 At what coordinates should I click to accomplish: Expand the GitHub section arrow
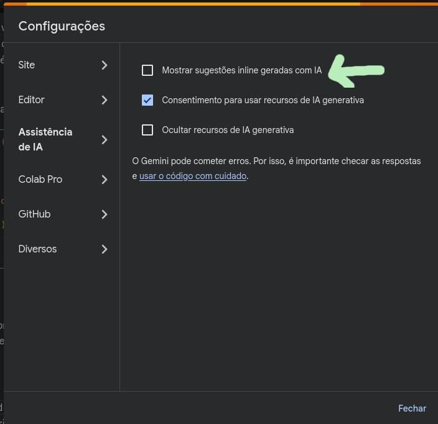[x=105, y=214]
